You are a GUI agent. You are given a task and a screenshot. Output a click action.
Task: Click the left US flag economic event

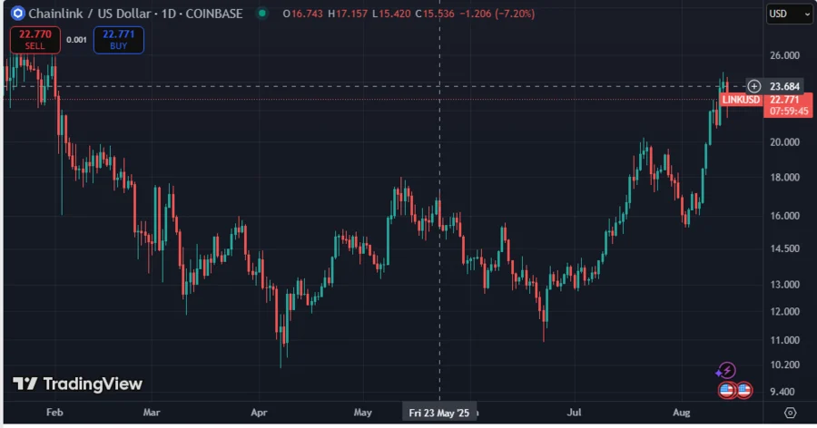tap(726, 390)
